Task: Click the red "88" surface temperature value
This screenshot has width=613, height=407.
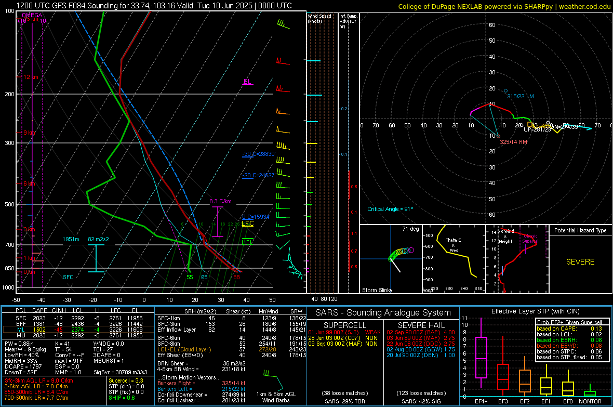Action: point(236,277)
